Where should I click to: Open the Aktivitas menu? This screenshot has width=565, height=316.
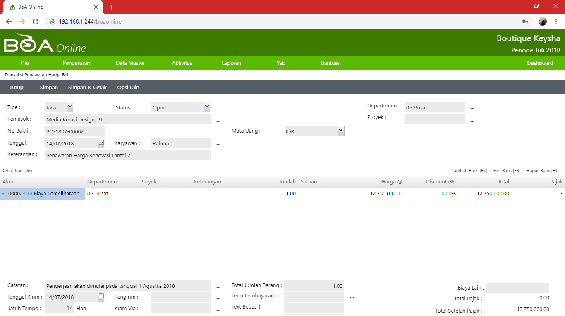[182, 63]
